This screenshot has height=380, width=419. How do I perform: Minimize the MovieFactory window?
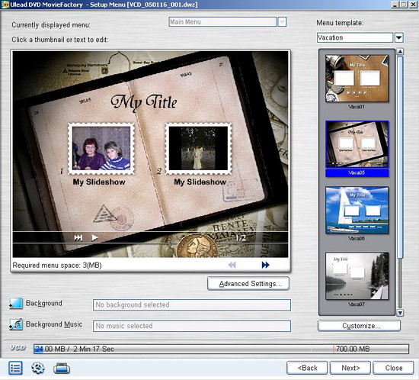[395, 5]
